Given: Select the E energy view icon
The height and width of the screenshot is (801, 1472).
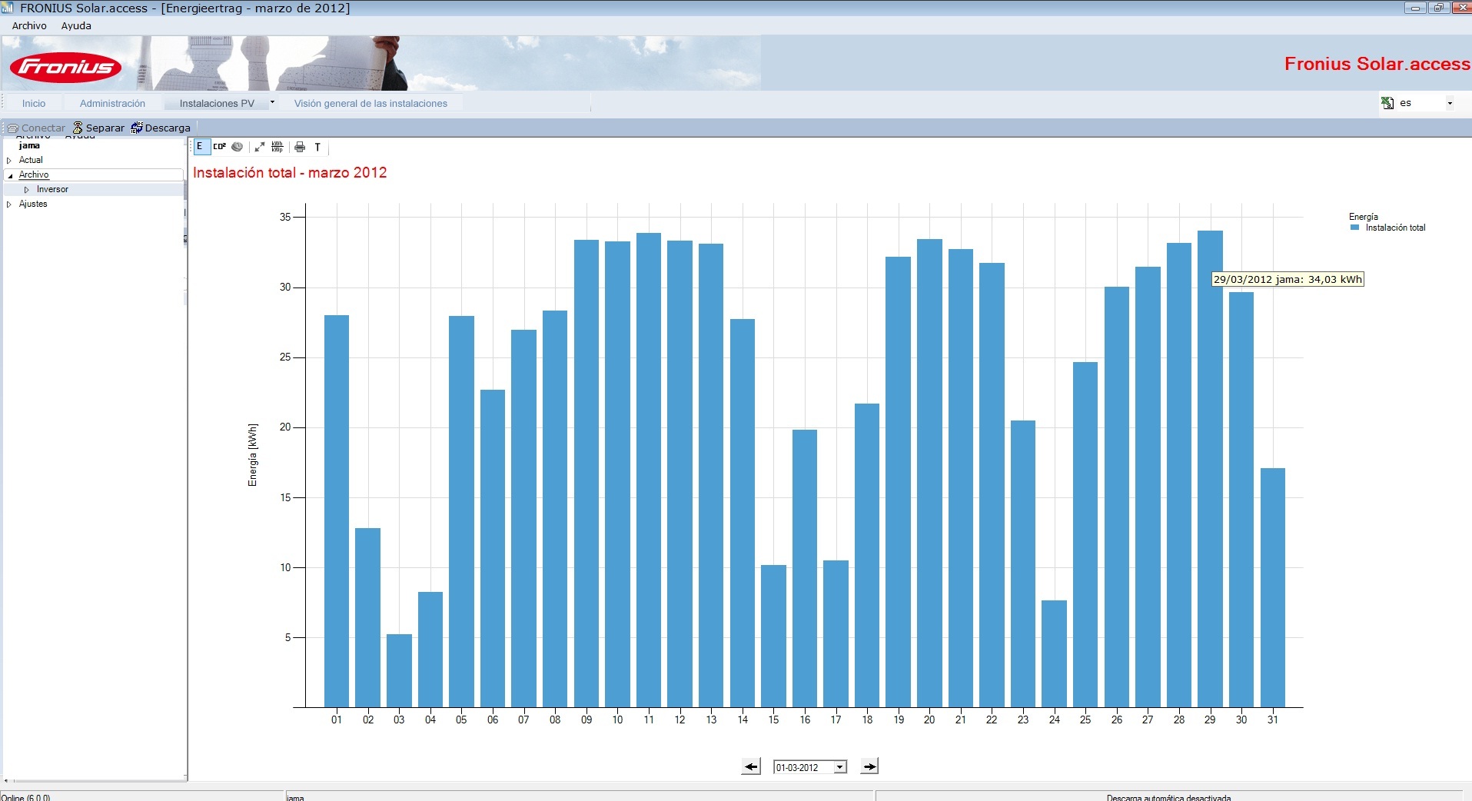Looking at the screenshot, I should point(201,147).
